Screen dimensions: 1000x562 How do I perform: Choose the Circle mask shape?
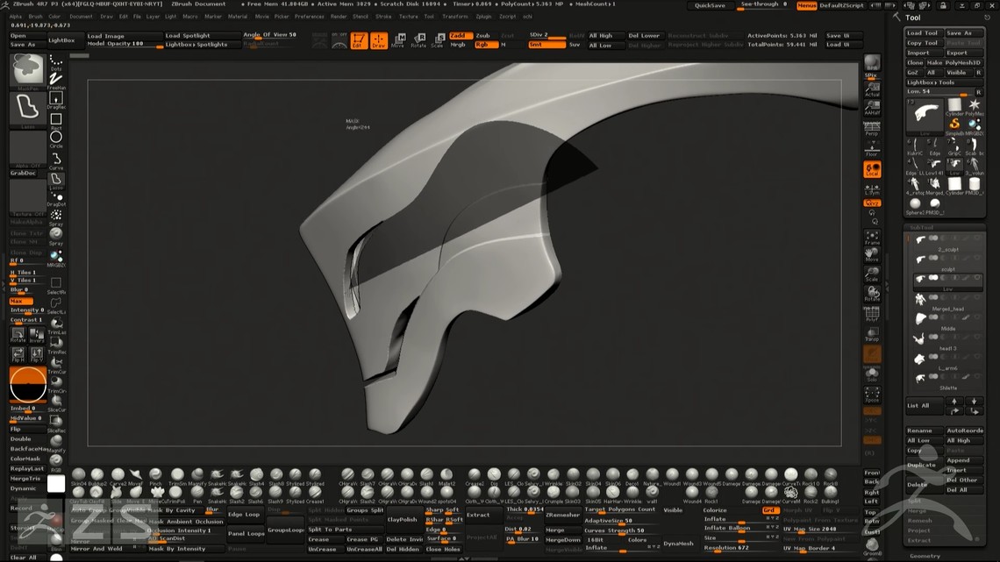tap(56, 139)
